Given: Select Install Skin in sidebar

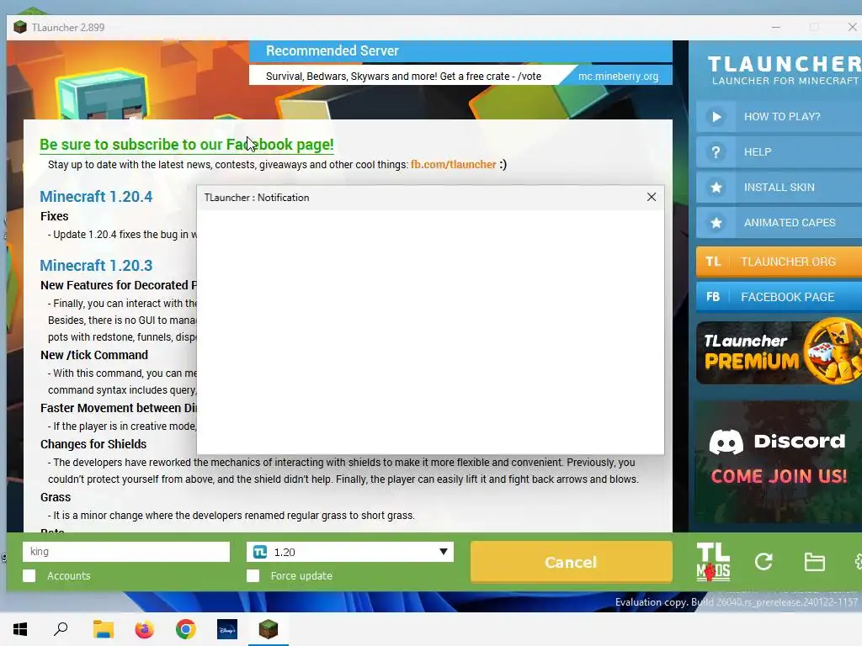Looking at the screenshot, I should tap(779, 188).
